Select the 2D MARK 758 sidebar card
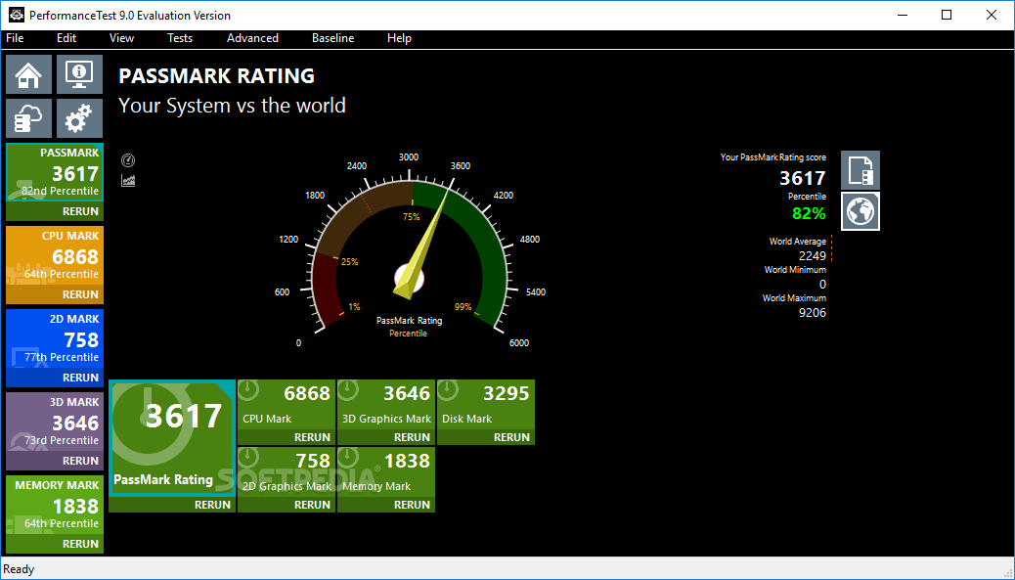This screenshot has width=1015, height=580. (x=55, y=338)
